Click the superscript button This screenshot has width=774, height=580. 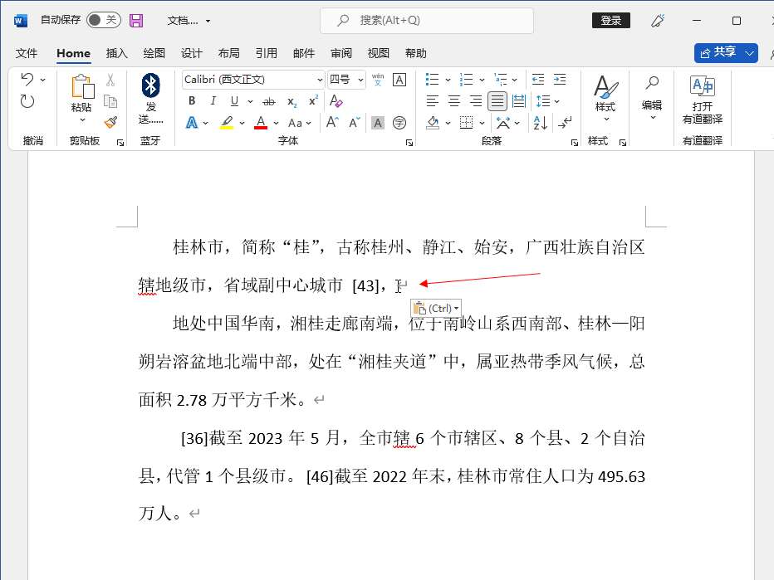(x=313, y=100)
